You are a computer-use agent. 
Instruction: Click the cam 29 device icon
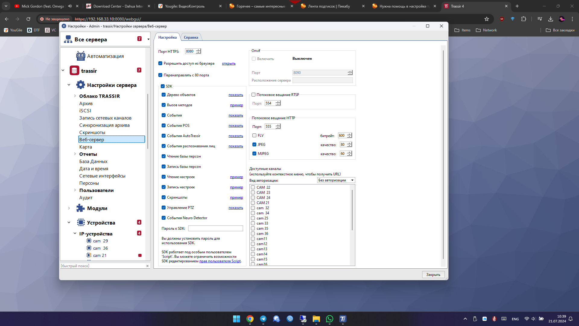pos(89,241)
